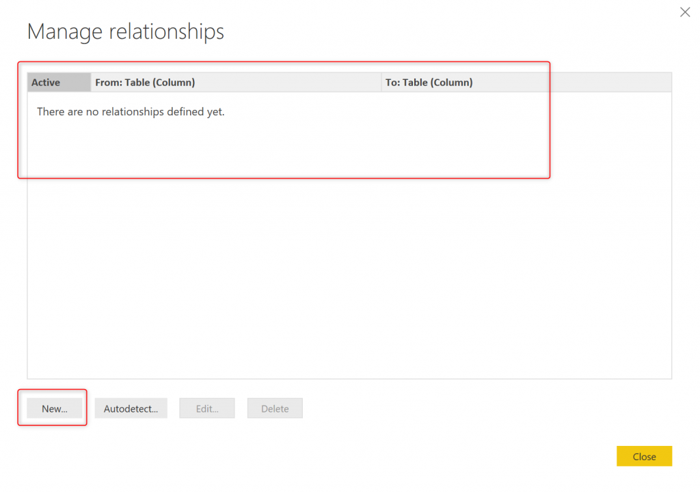
Task: Click empty dialog space right of Delete button
Action: click(x=444, y=408)
